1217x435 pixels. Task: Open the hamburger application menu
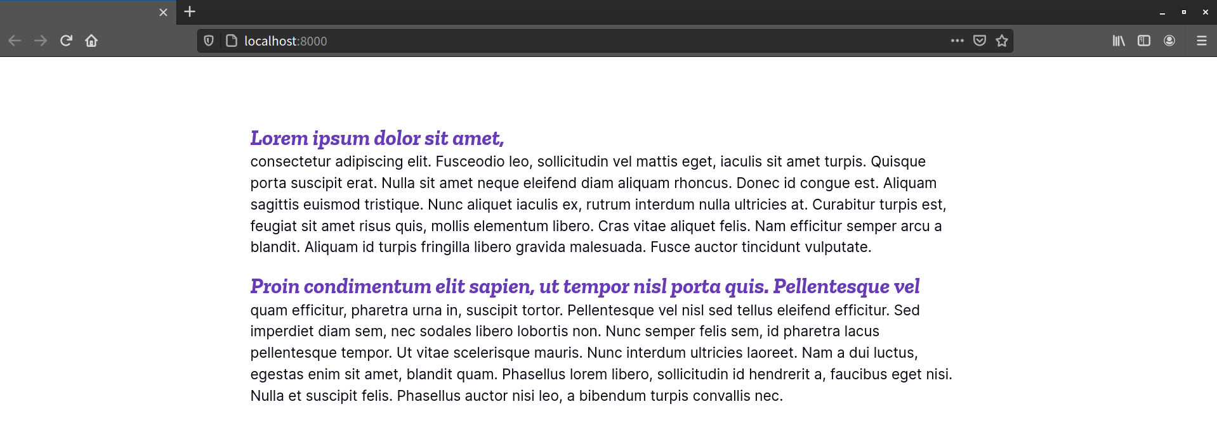click(x=1201, y=41)
